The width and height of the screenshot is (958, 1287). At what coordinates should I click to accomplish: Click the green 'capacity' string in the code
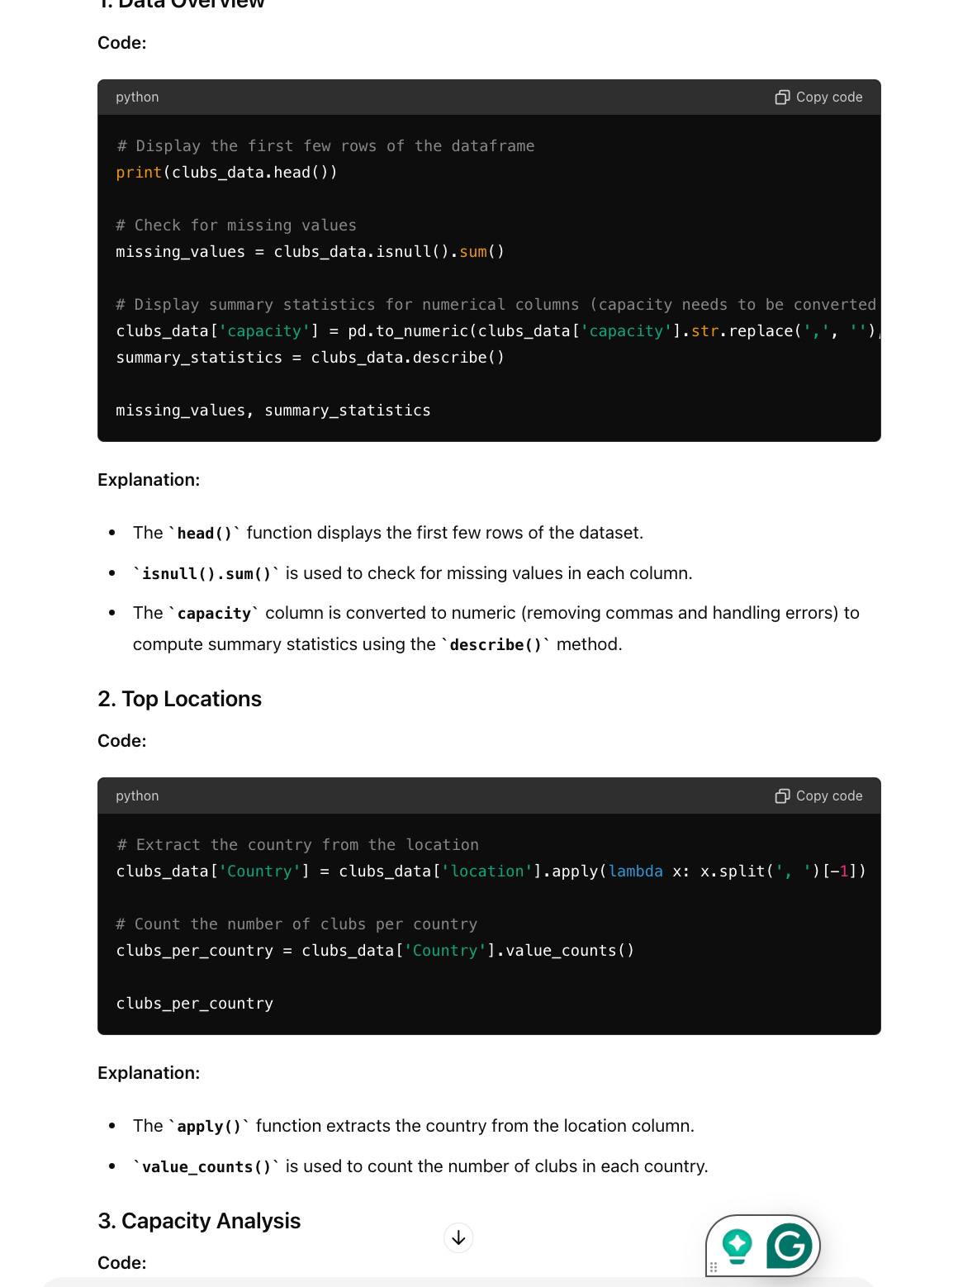tap(263, 330)
